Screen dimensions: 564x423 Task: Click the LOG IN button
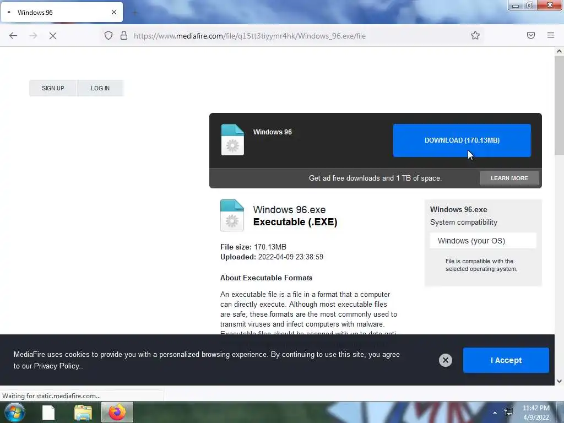tap(100, 88)
